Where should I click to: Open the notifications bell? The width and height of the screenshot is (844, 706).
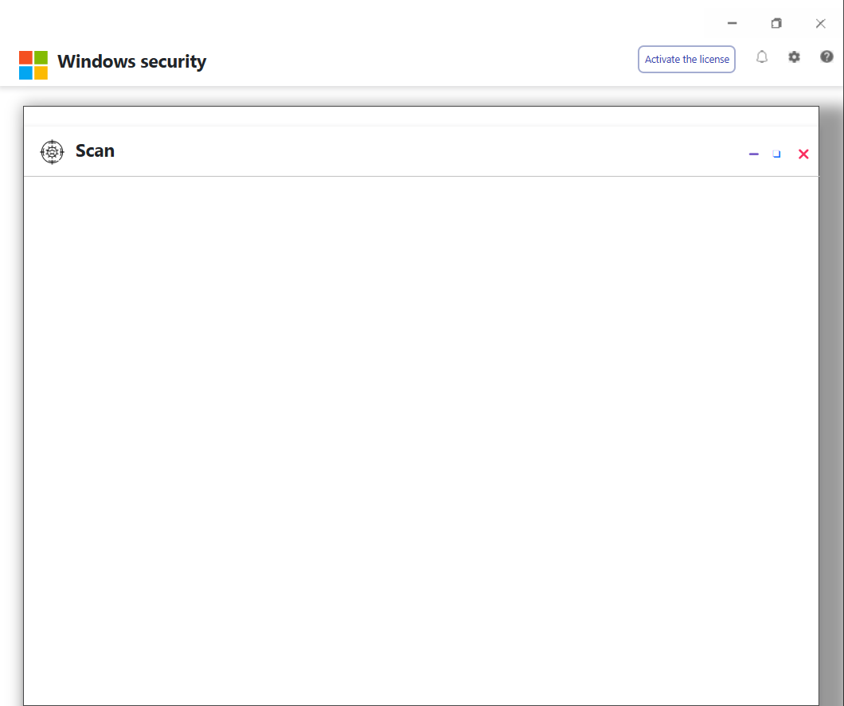click(x=762, y=57)
